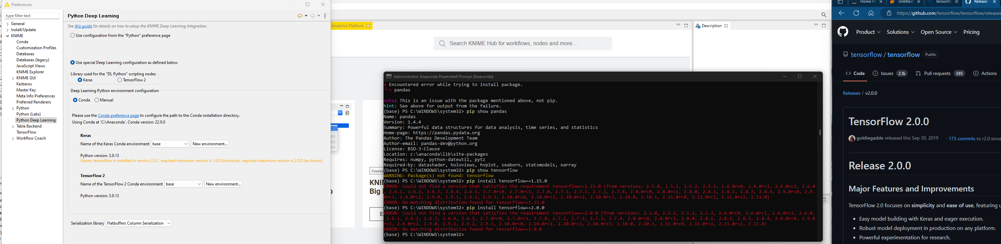Open the browser tab actions sidebar icon

pyautogui.click(x=840, y=2)
